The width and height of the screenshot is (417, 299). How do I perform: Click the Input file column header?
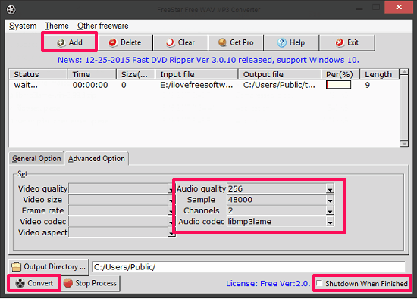click(196, 74)
